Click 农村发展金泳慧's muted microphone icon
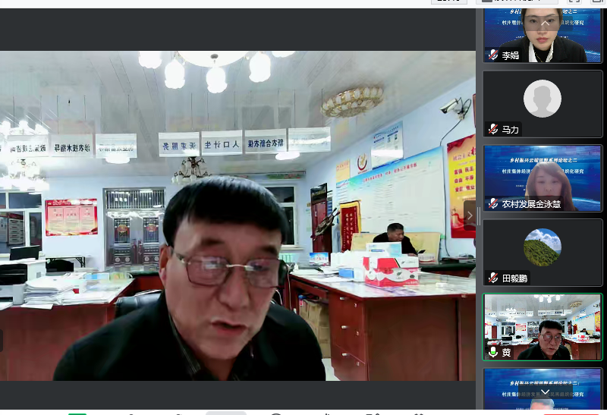Viewport: 607px width, 415px height. (493, 203)
